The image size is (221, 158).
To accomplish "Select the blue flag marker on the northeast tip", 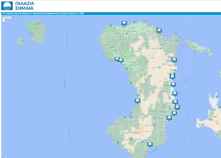I will click(x=159, y=30).
